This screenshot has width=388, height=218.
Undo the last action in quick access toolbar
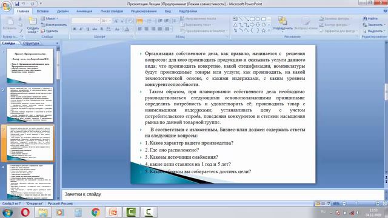(24, 4)
